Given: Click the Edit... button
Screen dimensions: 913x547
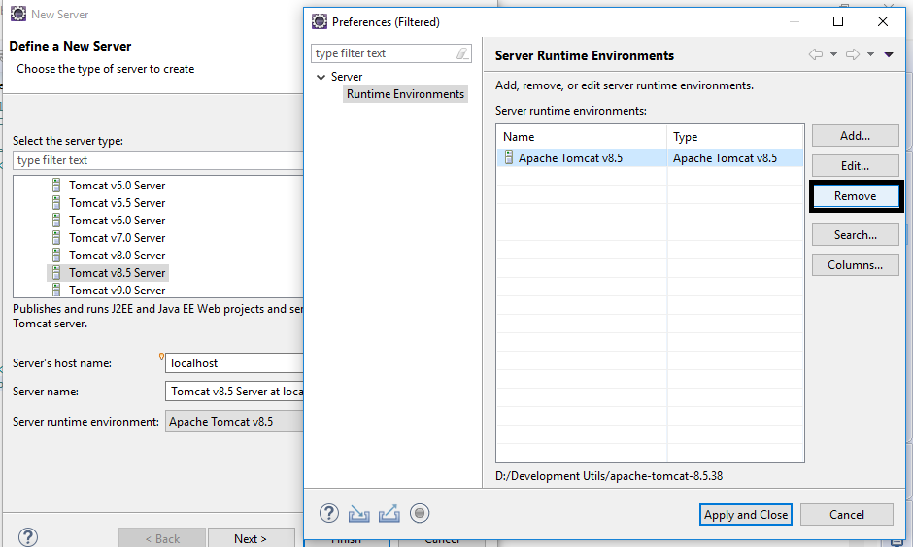Looking at the screenshot, I should (x=855, y=166).
